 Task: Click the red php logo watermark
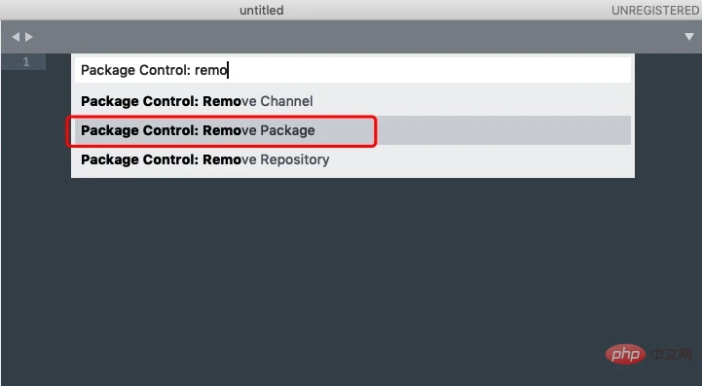point(625,355)
